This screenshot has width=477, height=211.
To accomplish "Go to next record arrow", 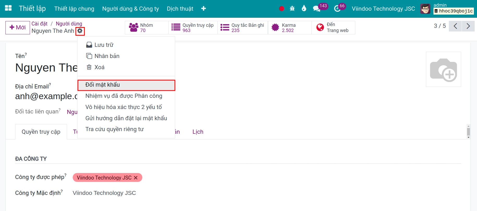I will click(x=468, y=26).
